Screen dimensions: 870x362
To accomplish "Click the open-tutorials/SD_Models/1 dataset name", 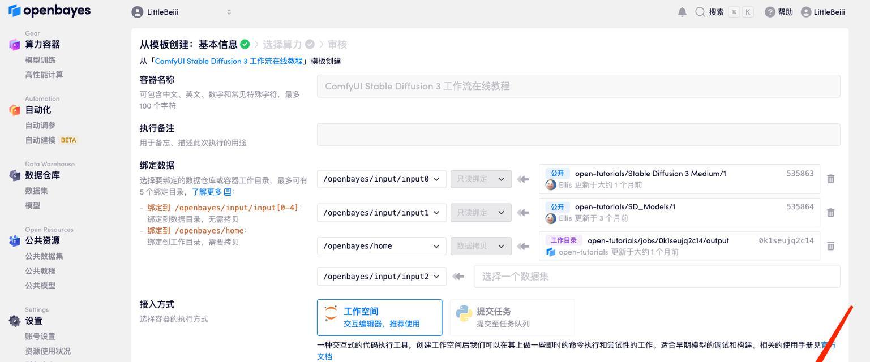I will tap(625, 207).
